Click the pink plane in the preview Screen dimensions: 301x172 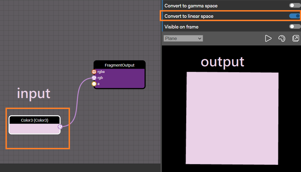[x=232, y=118]
